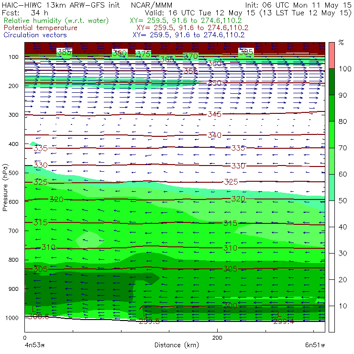Click the "340" potential temperature contour label
The height and width of the screenshot is (354, 354).
(214, 135)
